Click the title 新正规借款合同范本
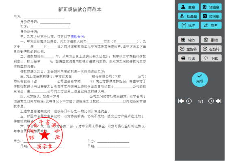This screenshot has width=225, height=161. [80, 9]
